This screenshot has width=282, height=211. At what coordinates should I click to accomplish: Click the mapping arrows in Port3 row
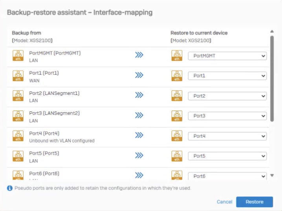tap(139, 116)
